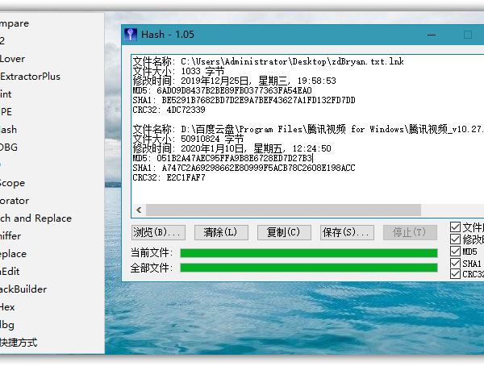Toggle the MD5 checkbox
The width and height of the screenshot is (484, 366).
pos(456,252)
